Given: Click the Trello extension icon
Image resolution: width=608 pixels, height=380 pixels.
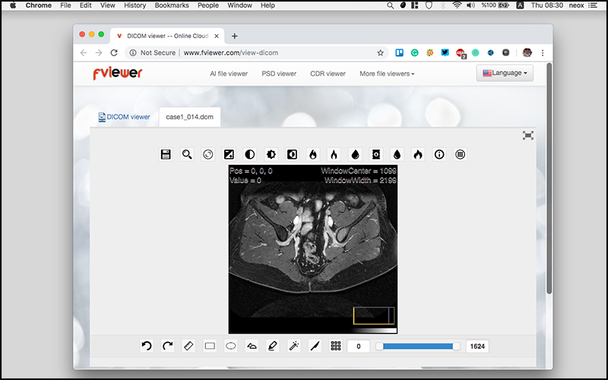Looking at the screenshot, I should tap(400, 52).
